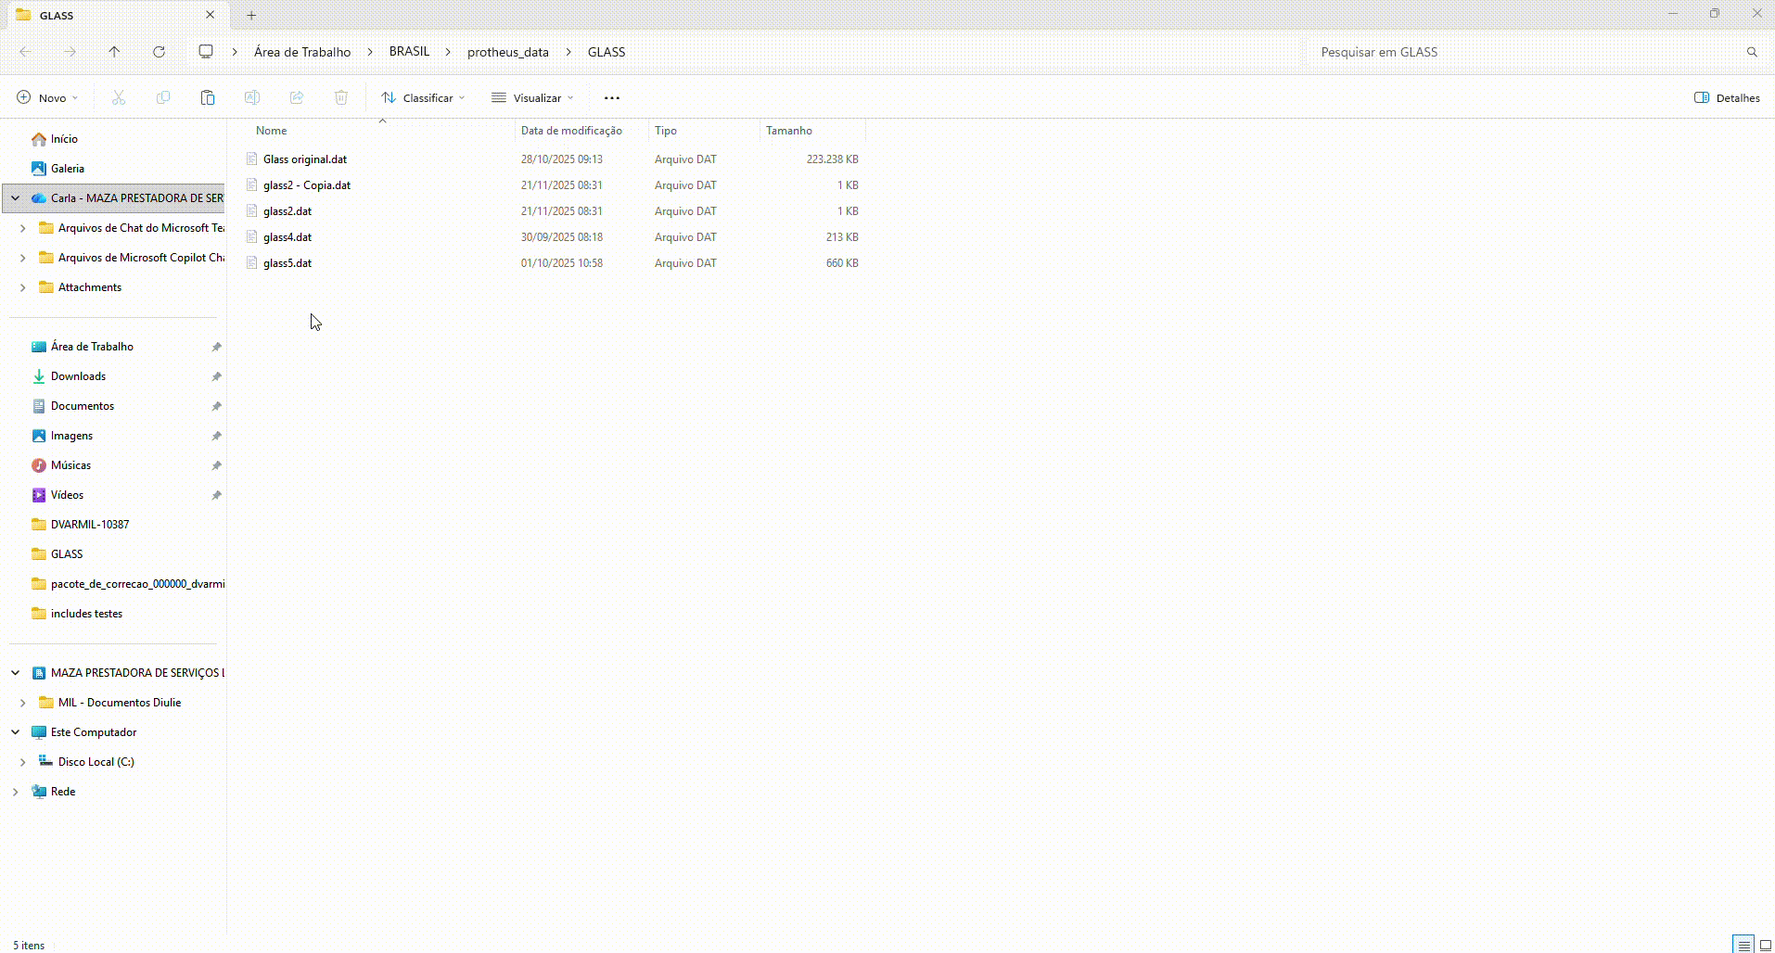Go forward with the forward arrow

(70, 52)
